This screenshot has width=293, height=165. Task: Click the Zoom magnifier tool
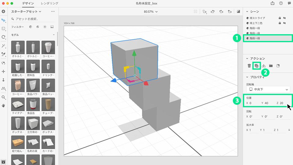(4, 97)
